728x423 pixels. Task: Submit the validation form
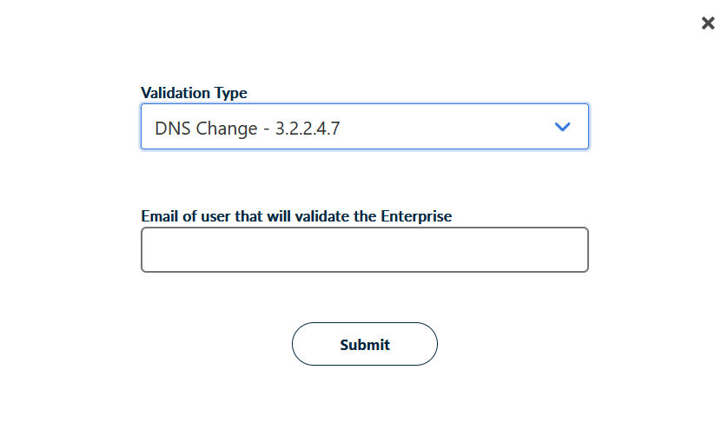(364, 345)
